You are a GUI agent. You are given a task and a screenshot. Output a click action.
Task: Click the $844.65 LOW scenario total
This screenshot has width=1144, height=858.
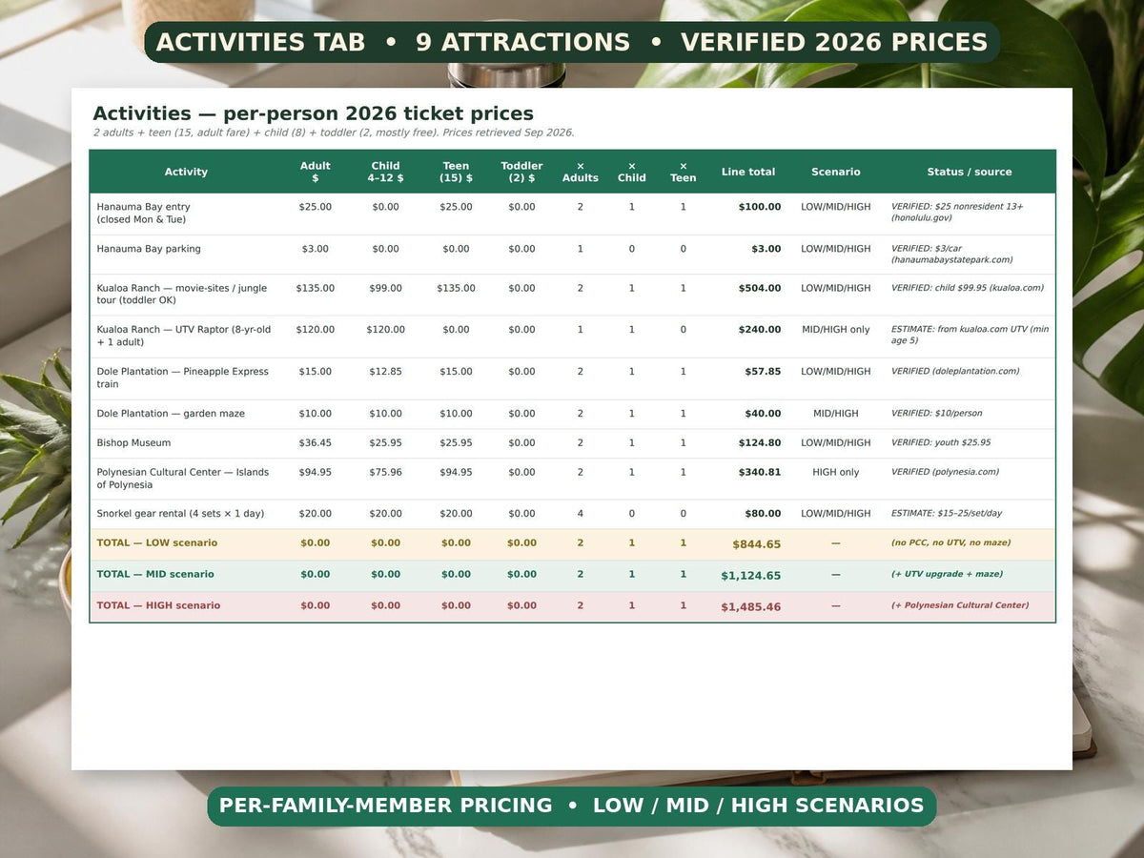(x=757, y=544)
